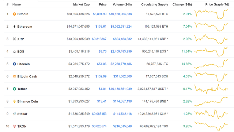
Task: Open TRON 7-day price graph
Action: (x=211, y=126)
